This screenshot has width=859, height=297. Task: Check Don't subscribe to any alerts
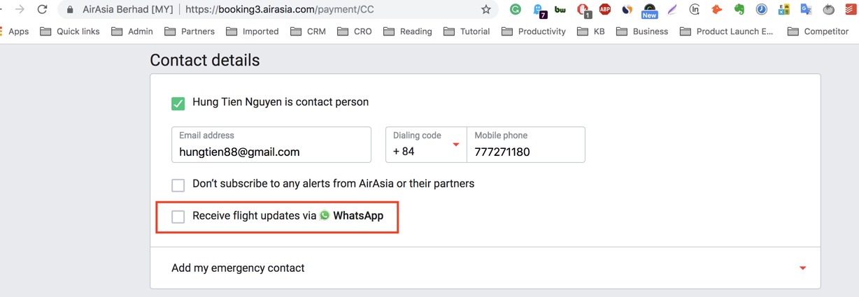(x=178, y=185)
